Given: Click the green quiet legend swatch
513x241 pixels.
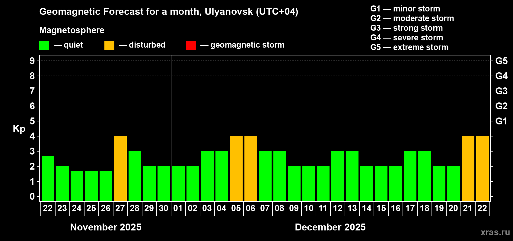Looking at the screenshot, I should coord(44,45).
